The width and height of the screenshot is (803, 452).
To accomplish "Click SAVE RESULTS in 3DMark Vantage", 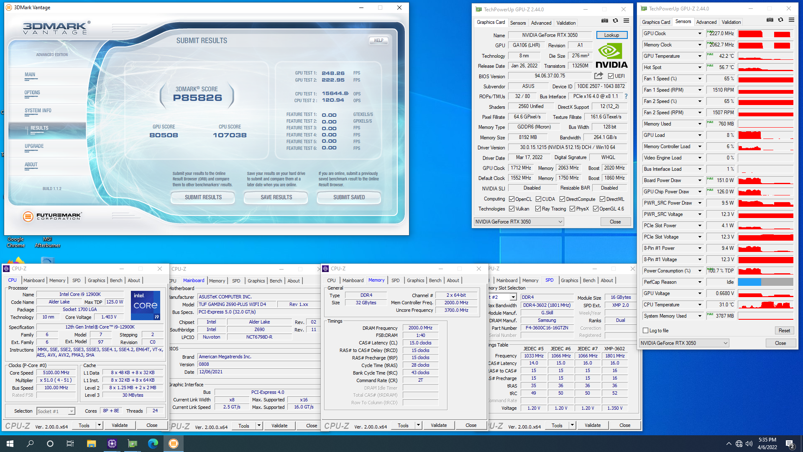I will [276, 197].
